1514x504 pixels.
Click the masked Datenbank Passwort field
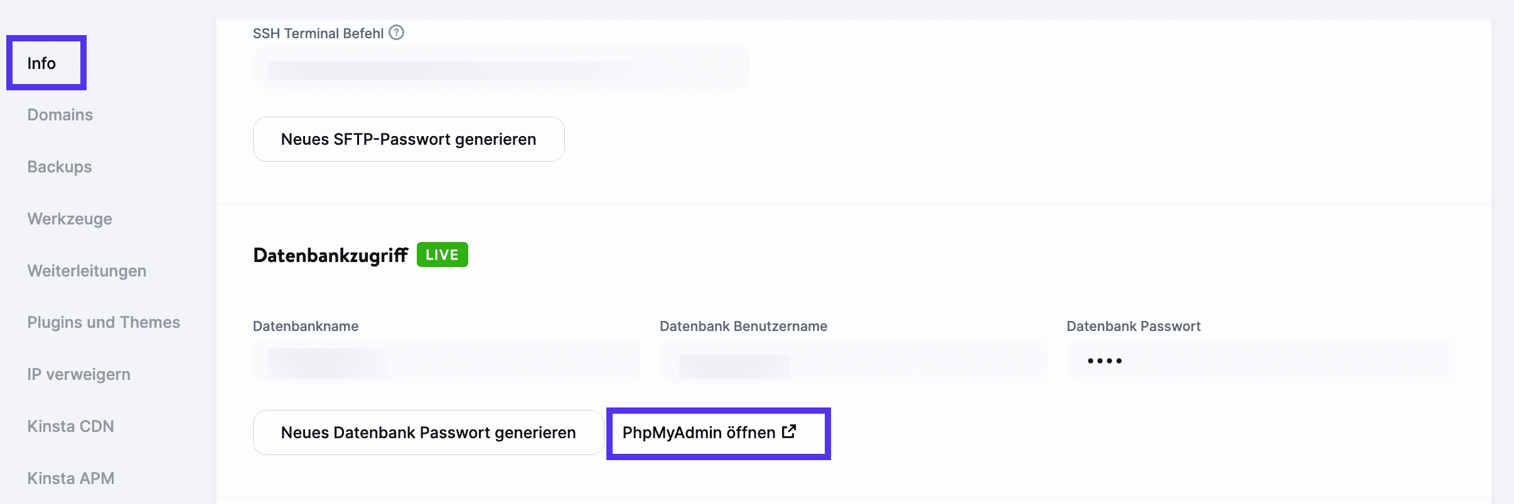[x=1259, y=360]
